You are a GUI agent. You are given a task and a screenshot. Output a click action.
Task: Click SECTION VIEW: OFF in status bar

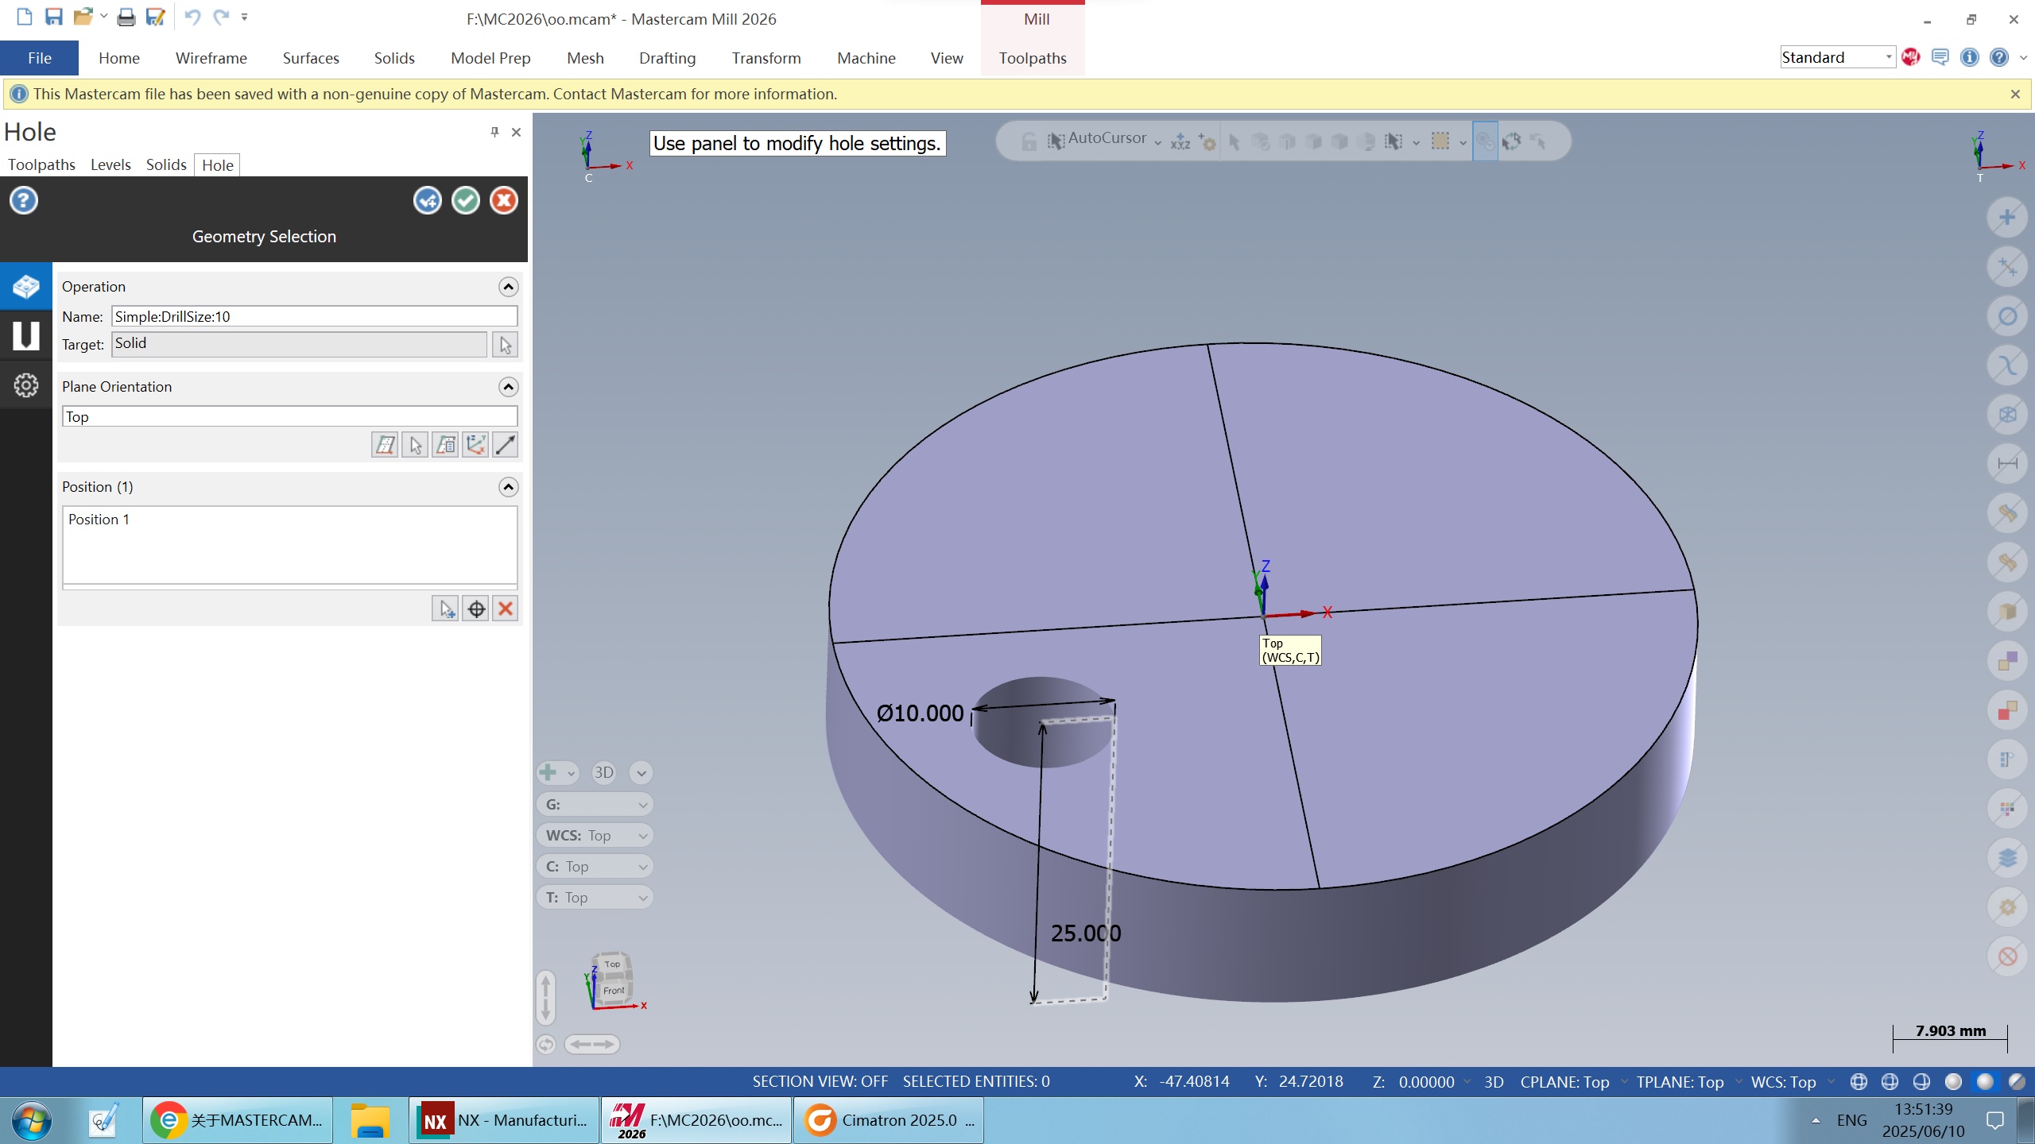pyautogui.click(x=820, y=1081)
